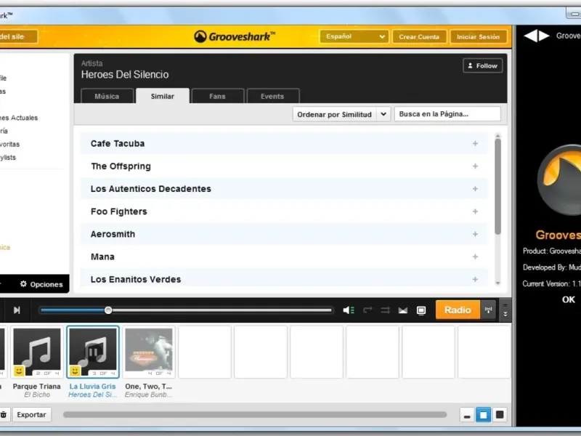Pause La Lluvia Gris queue thumbnail
581x436 pixels.
(x=93, y=352)
